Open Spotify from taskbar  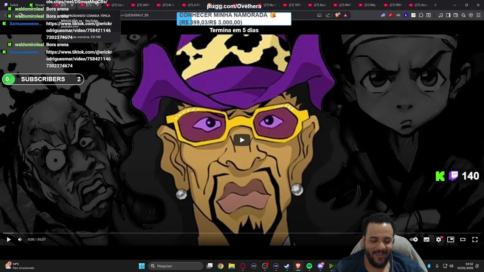[x=309, y=266]
